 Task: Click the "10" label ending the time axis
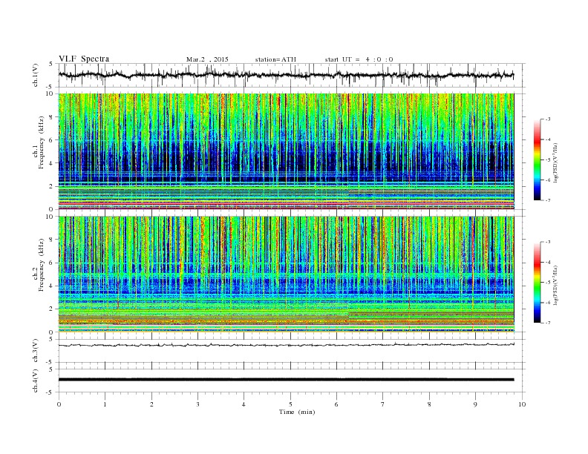(522, 404)
